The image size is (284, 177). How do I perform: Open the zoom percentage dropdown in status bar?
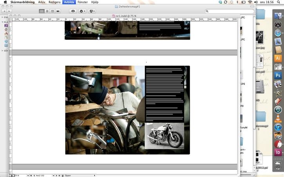point(28,175)
